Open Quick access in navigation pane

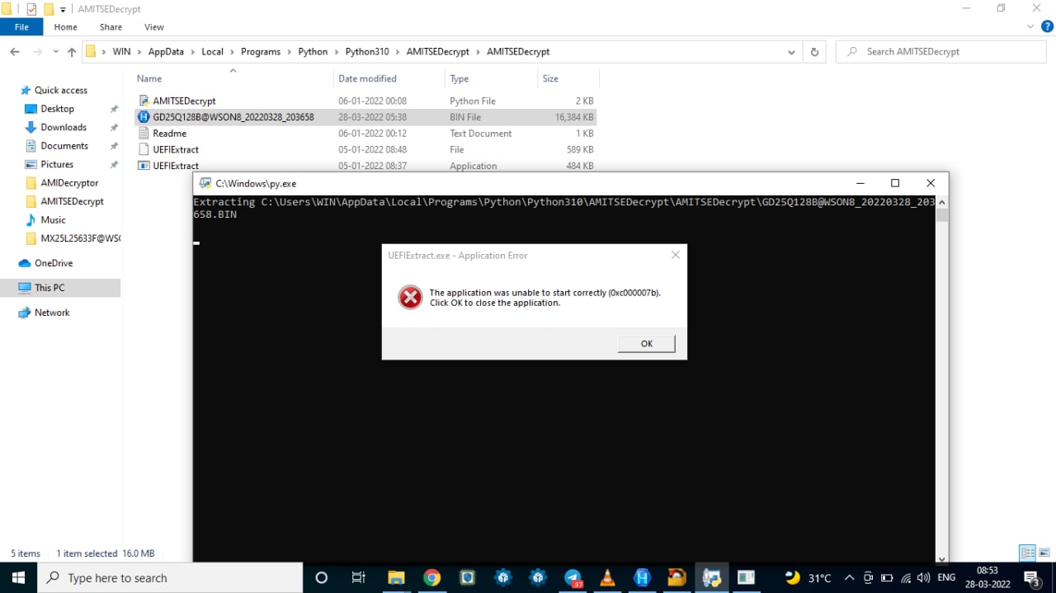(60, 90)
